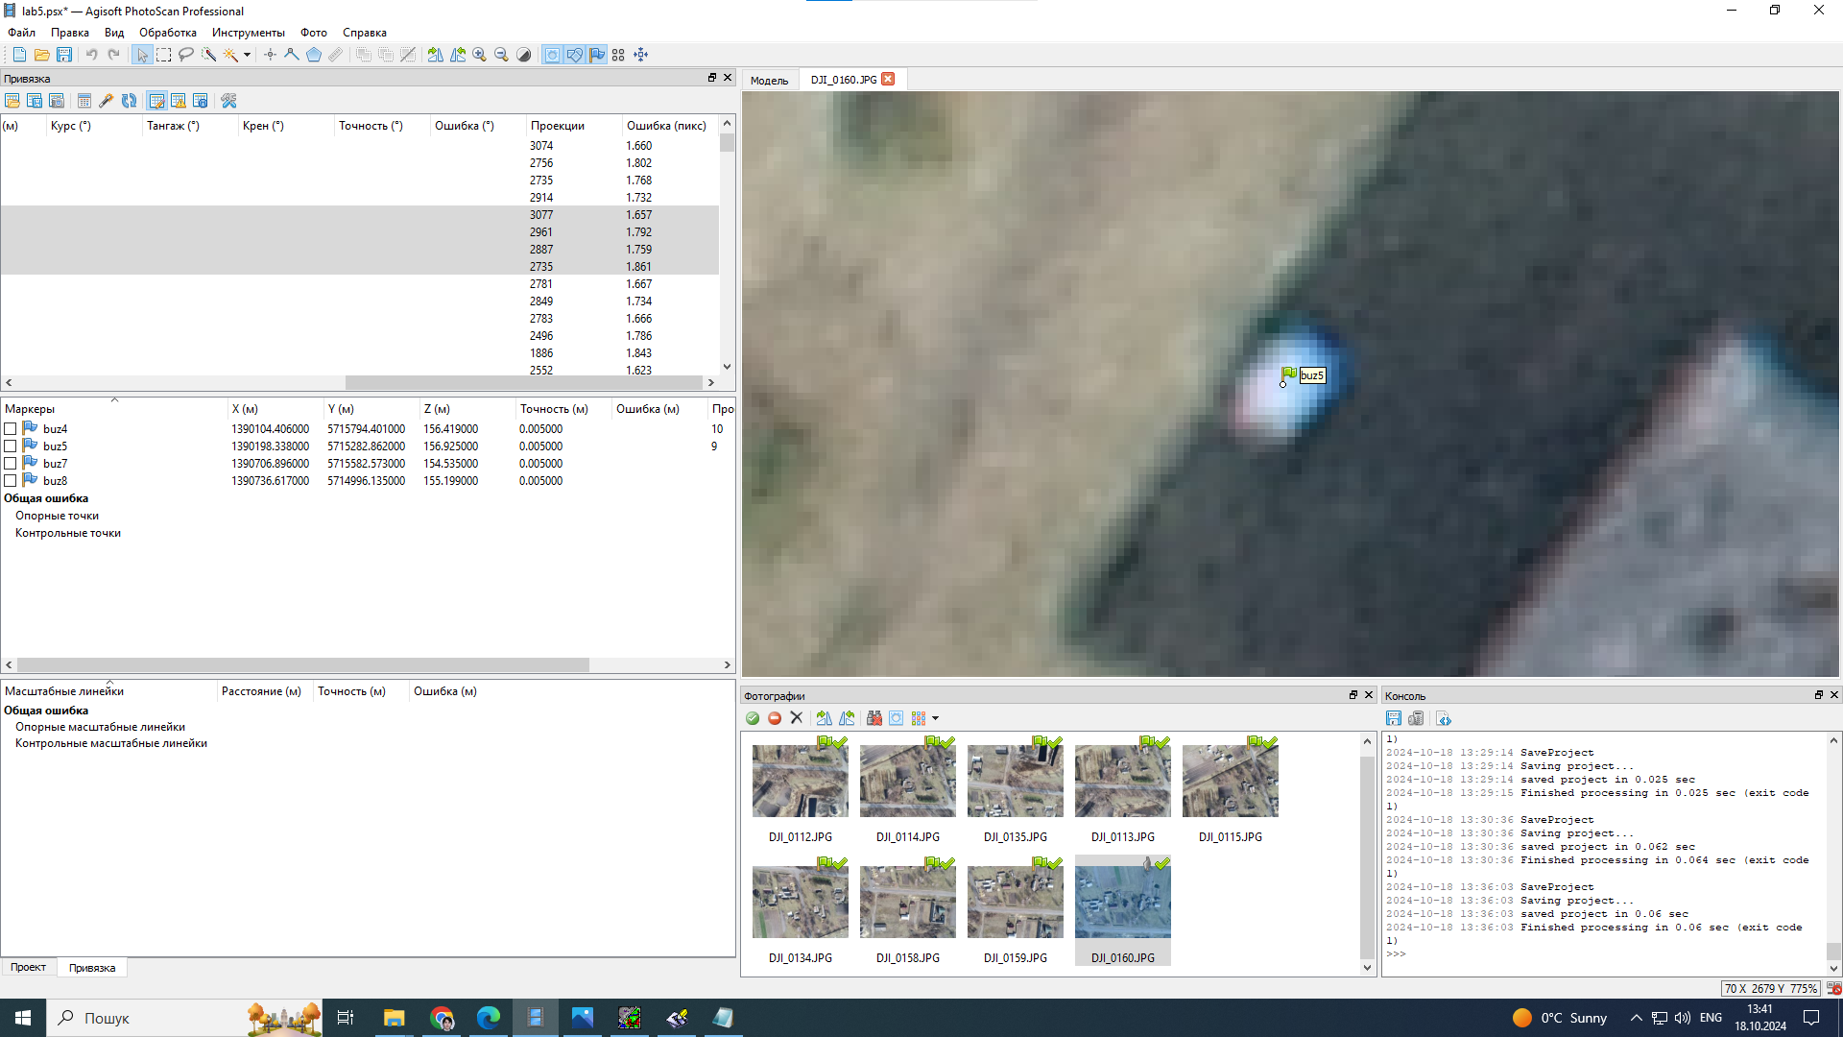Open magic wand tool dropdown arrow
Image resolution: width=1843 pixels, height=1037 pixels.
247,55
